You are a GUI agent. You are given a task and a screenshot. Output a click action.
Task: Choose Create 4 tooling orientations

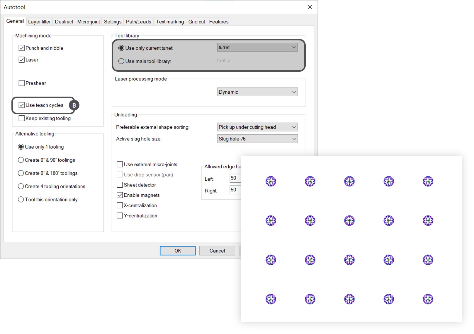point(21,186)
